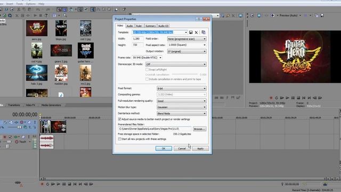341x192 pixels.
Task: Toggle loop playback in the timeline transport
Action: click(47, 184)
